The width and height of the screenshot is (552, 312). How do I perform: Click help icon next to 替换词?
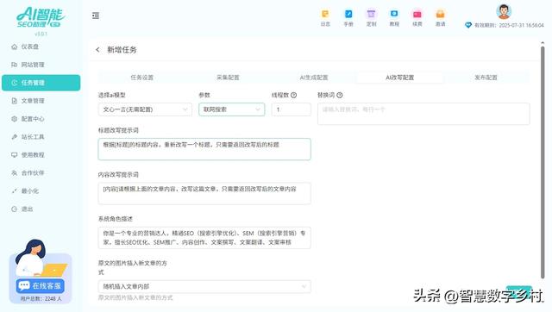[340, 95]
